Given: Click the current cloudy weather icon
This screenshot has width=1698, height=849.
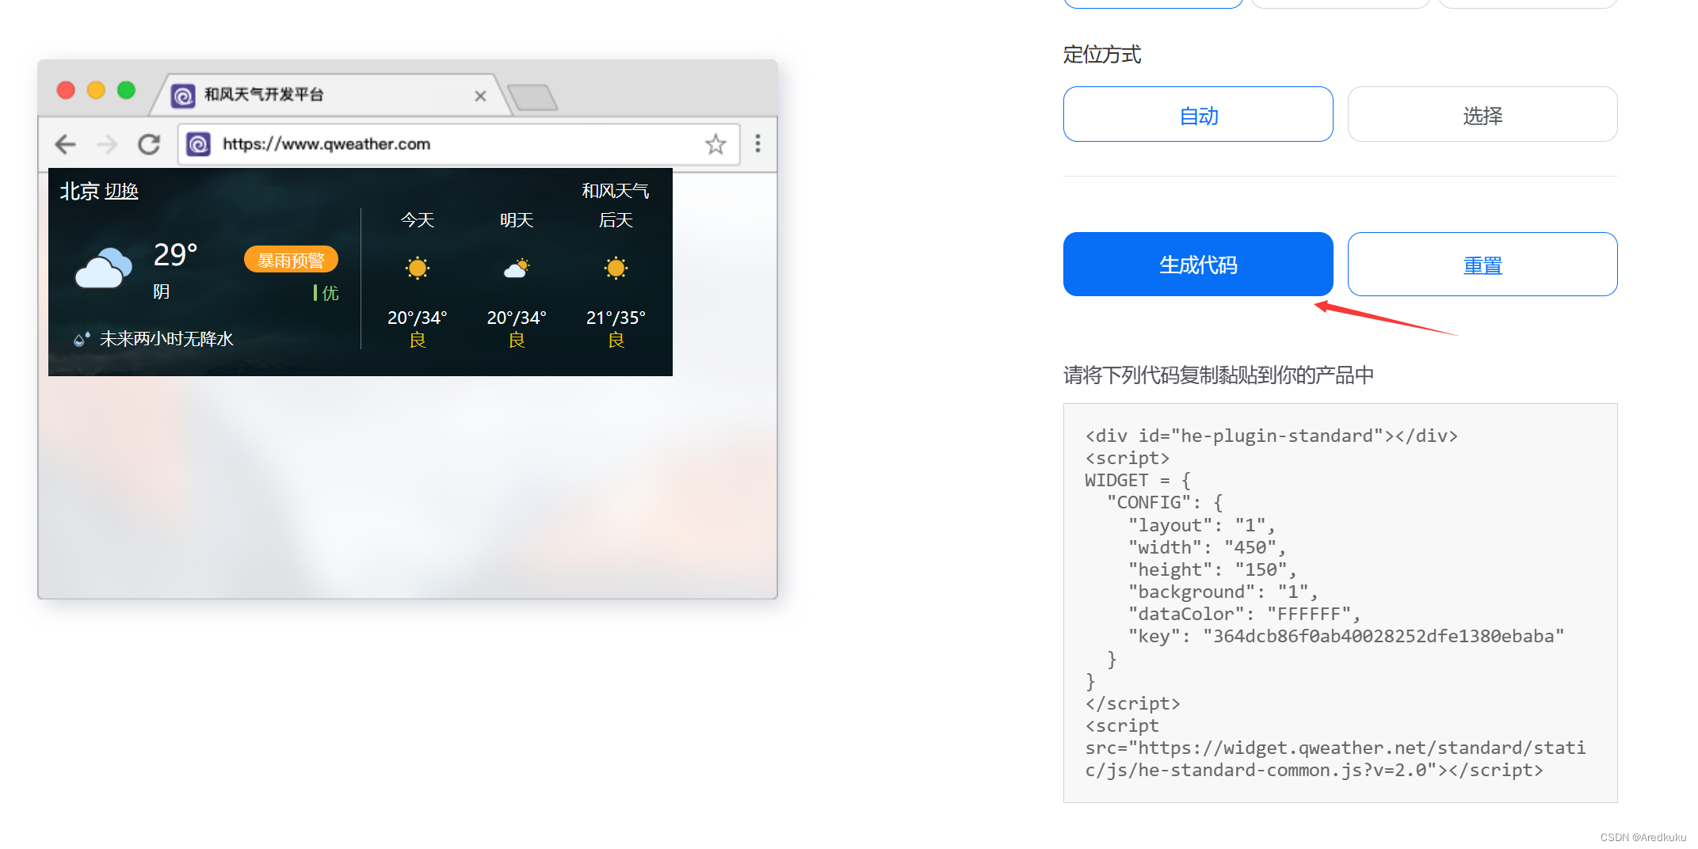Looking at the screenshot, I should (x=104, y=268).
